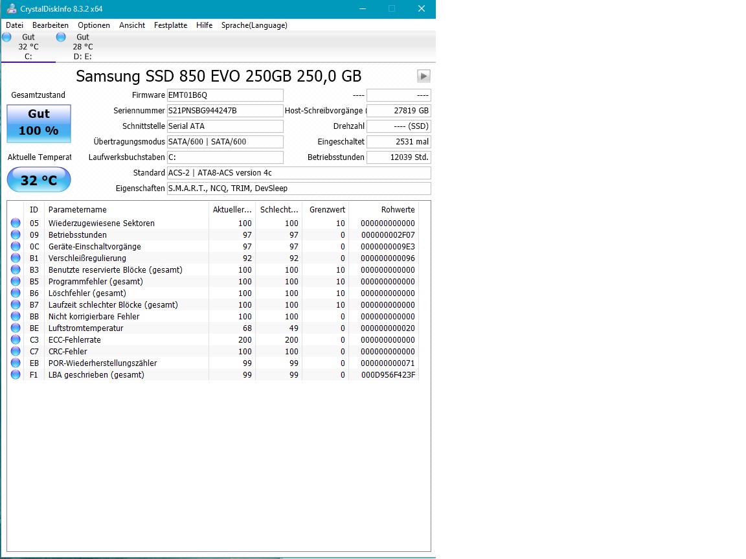Click the Samsung SSD 850 EVO title text
The image size is (746, 559).
(x=219, y=76)
